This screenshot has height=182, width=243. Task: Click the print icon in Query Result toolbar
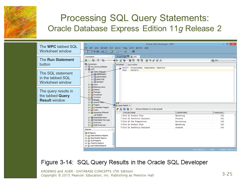click(121, 109)
